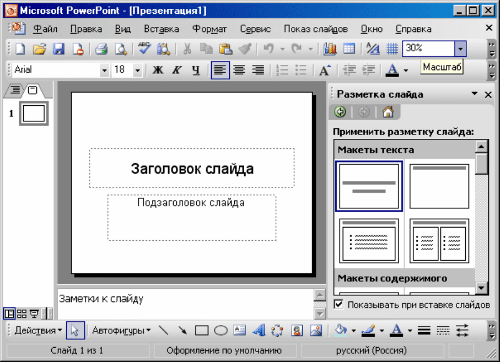The image size is (500, 362).
Task: Insert WordArt with the slanted A icon
Action: 259,331
